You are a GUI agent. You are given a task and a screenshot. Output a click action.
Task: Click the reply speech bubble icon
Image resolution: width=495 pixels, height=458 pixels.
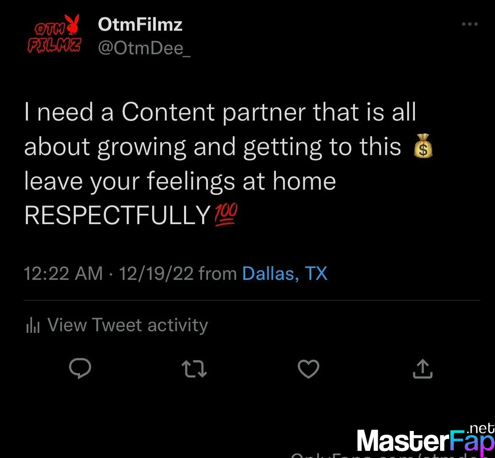coord(80,368)
